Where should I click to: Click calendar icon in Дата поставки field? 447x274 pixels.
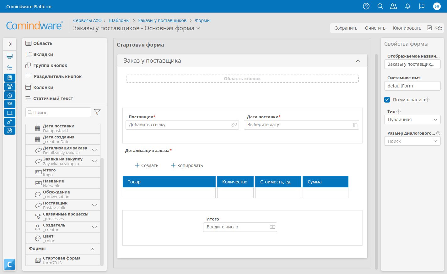(355, 125)
